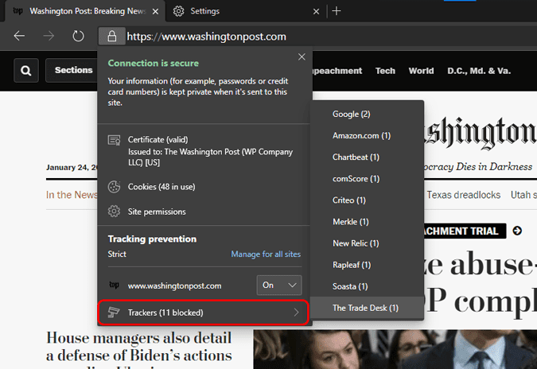Click the Washington Post tab favicon
Viewport: 537px width, 369px height.
18,11
